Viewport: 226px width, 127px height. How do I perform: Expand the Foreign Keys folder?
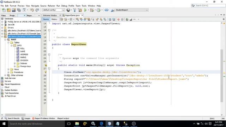(14, 66)
